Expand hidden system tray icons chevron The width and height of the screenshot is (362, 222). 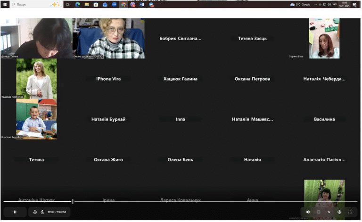point(316,4)
